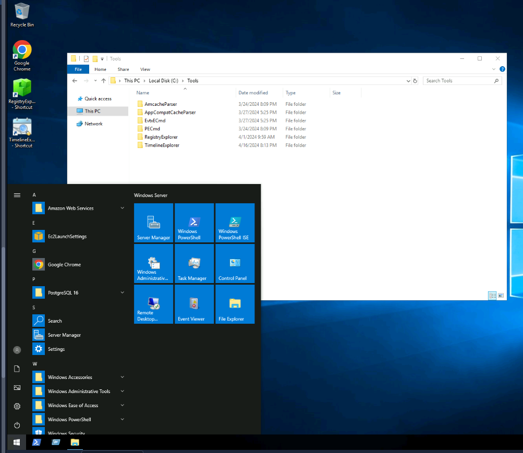This screenshot has width=523, height=453.
Task: Open the File menu tab in Explorer
Action: tap(78, 69)
